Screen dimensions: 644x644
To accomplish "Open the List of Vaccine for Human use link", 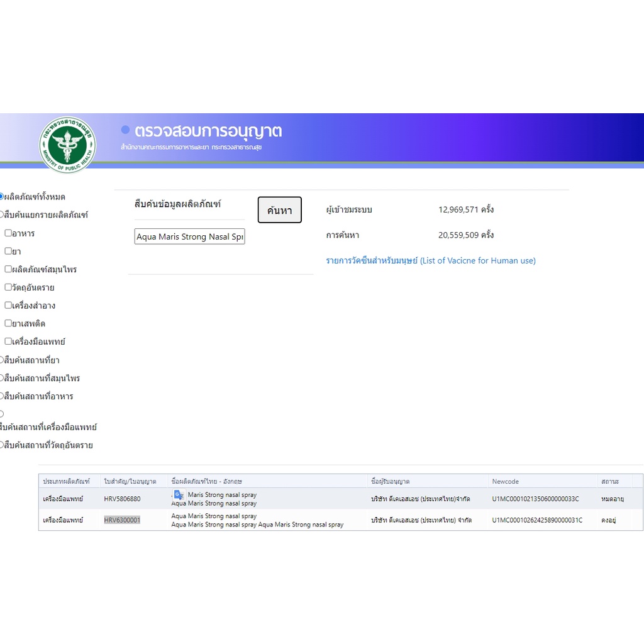I will pyautogui.click(x=431, y=260).
